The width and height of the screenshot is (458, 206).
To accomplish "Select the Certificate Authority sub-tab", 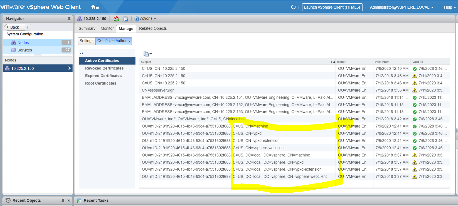I will [x=114, y=41].
